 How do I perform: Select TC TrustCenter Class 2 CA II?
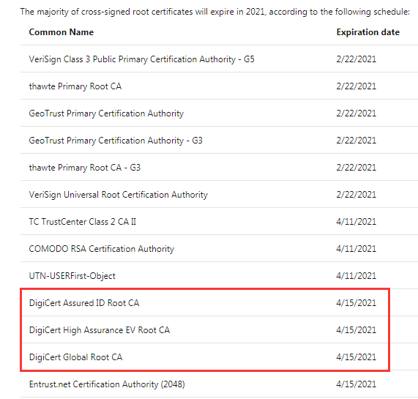click(83, 222)
